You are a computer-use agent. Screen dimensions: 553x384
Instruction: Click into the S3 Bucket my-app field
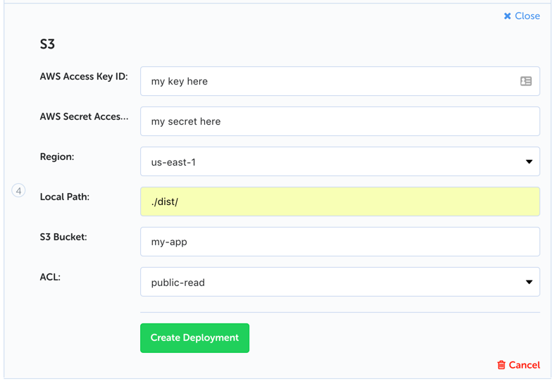click(x=340, y=242)
